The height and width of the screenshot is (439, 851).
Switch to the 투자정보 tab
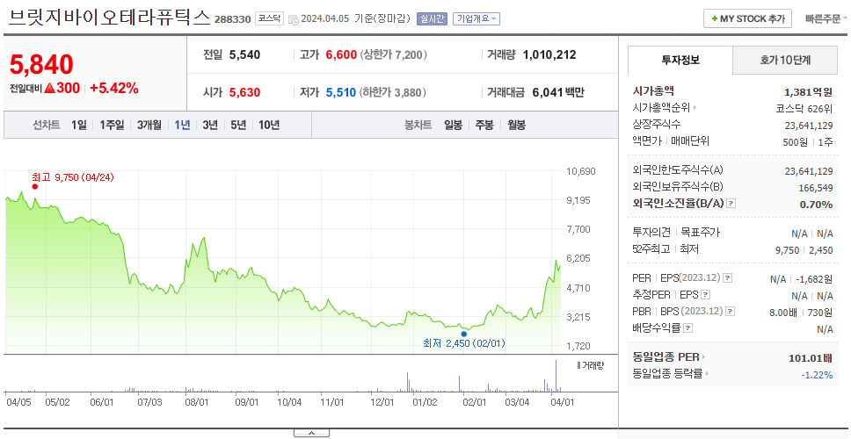680,61
